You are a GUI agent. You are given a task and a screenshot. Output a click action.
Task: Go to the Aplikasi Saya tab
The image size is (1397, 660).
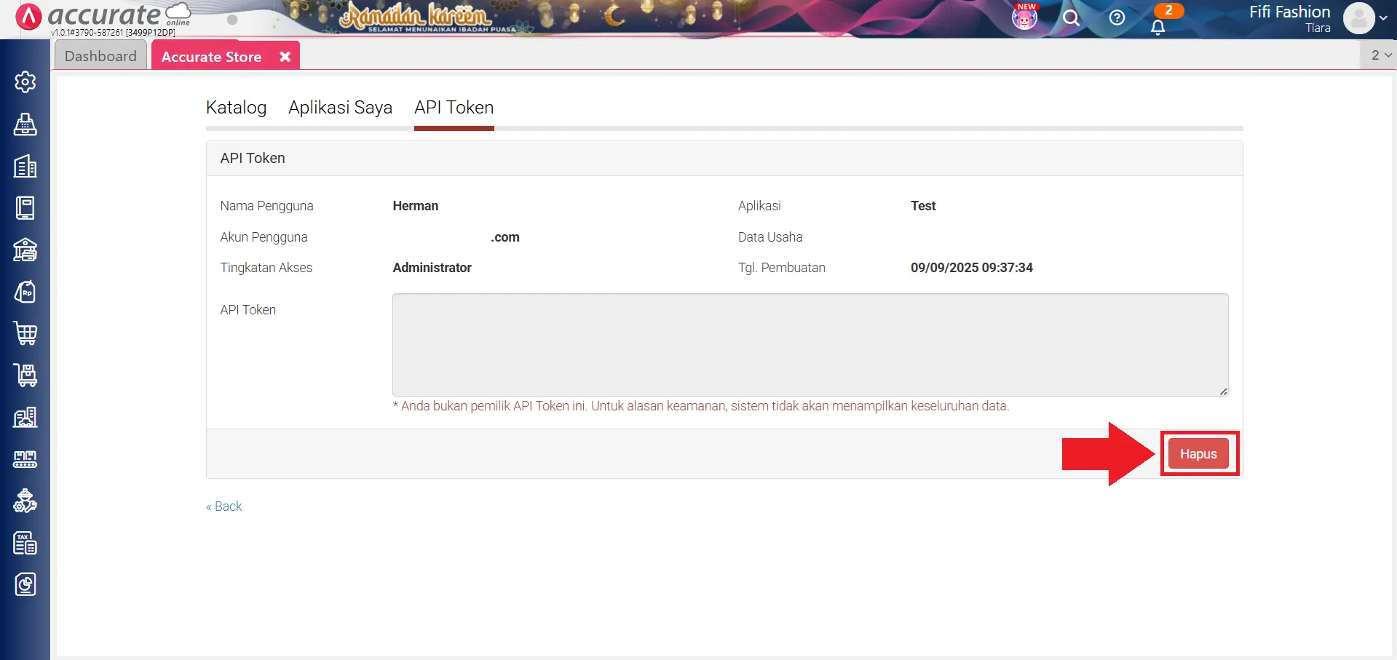tap(340, 108)
